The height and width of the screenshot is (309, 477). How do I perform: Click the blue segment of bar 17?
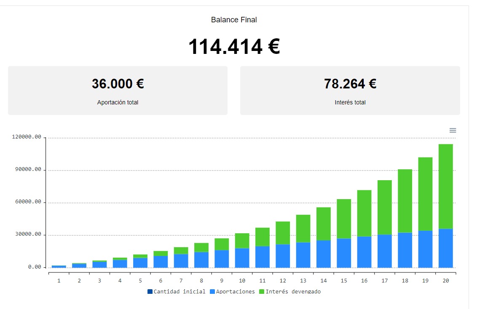(384, 251)
